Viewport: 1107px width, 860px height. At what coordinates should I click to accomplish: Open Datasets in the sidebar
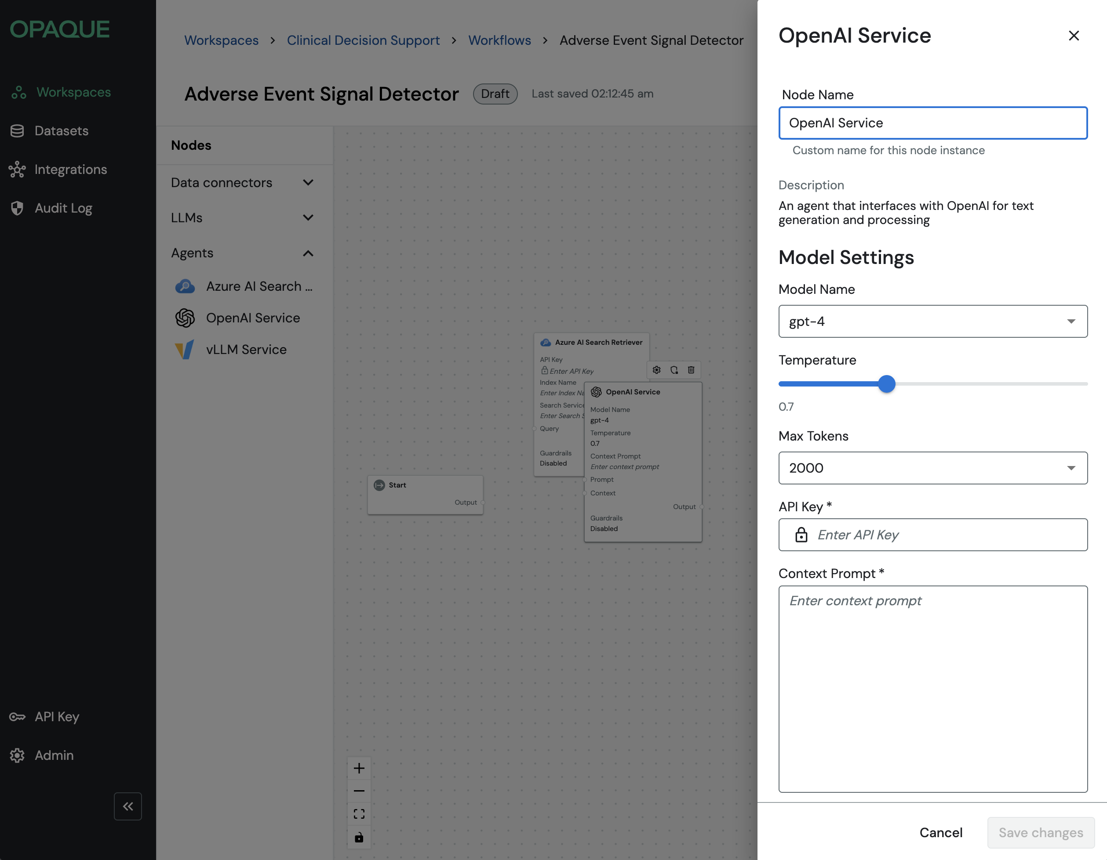[61, 131]
